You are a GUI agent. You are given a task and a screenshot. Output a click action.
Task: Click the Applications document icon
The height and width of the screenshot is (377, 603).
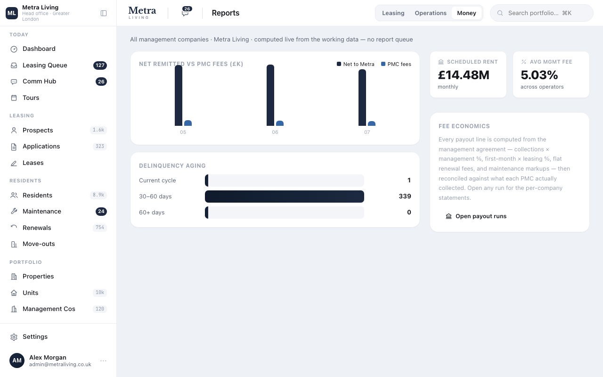tap(14, 147)
